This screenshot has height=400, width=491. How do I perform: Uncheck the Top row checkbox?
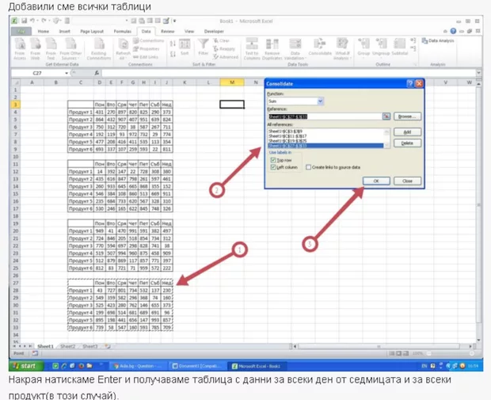coord(273,160)
